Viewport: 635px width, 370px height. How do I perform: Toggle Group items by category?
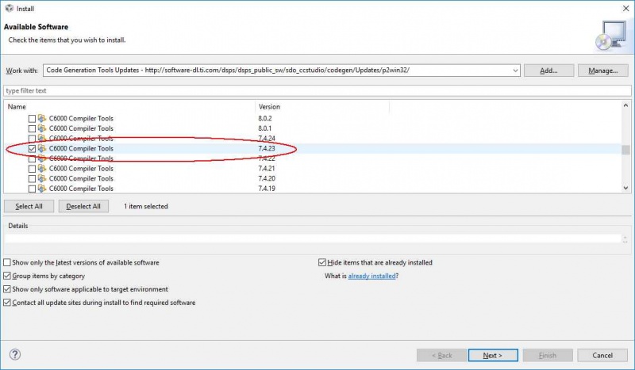click(x=7, y=276)
